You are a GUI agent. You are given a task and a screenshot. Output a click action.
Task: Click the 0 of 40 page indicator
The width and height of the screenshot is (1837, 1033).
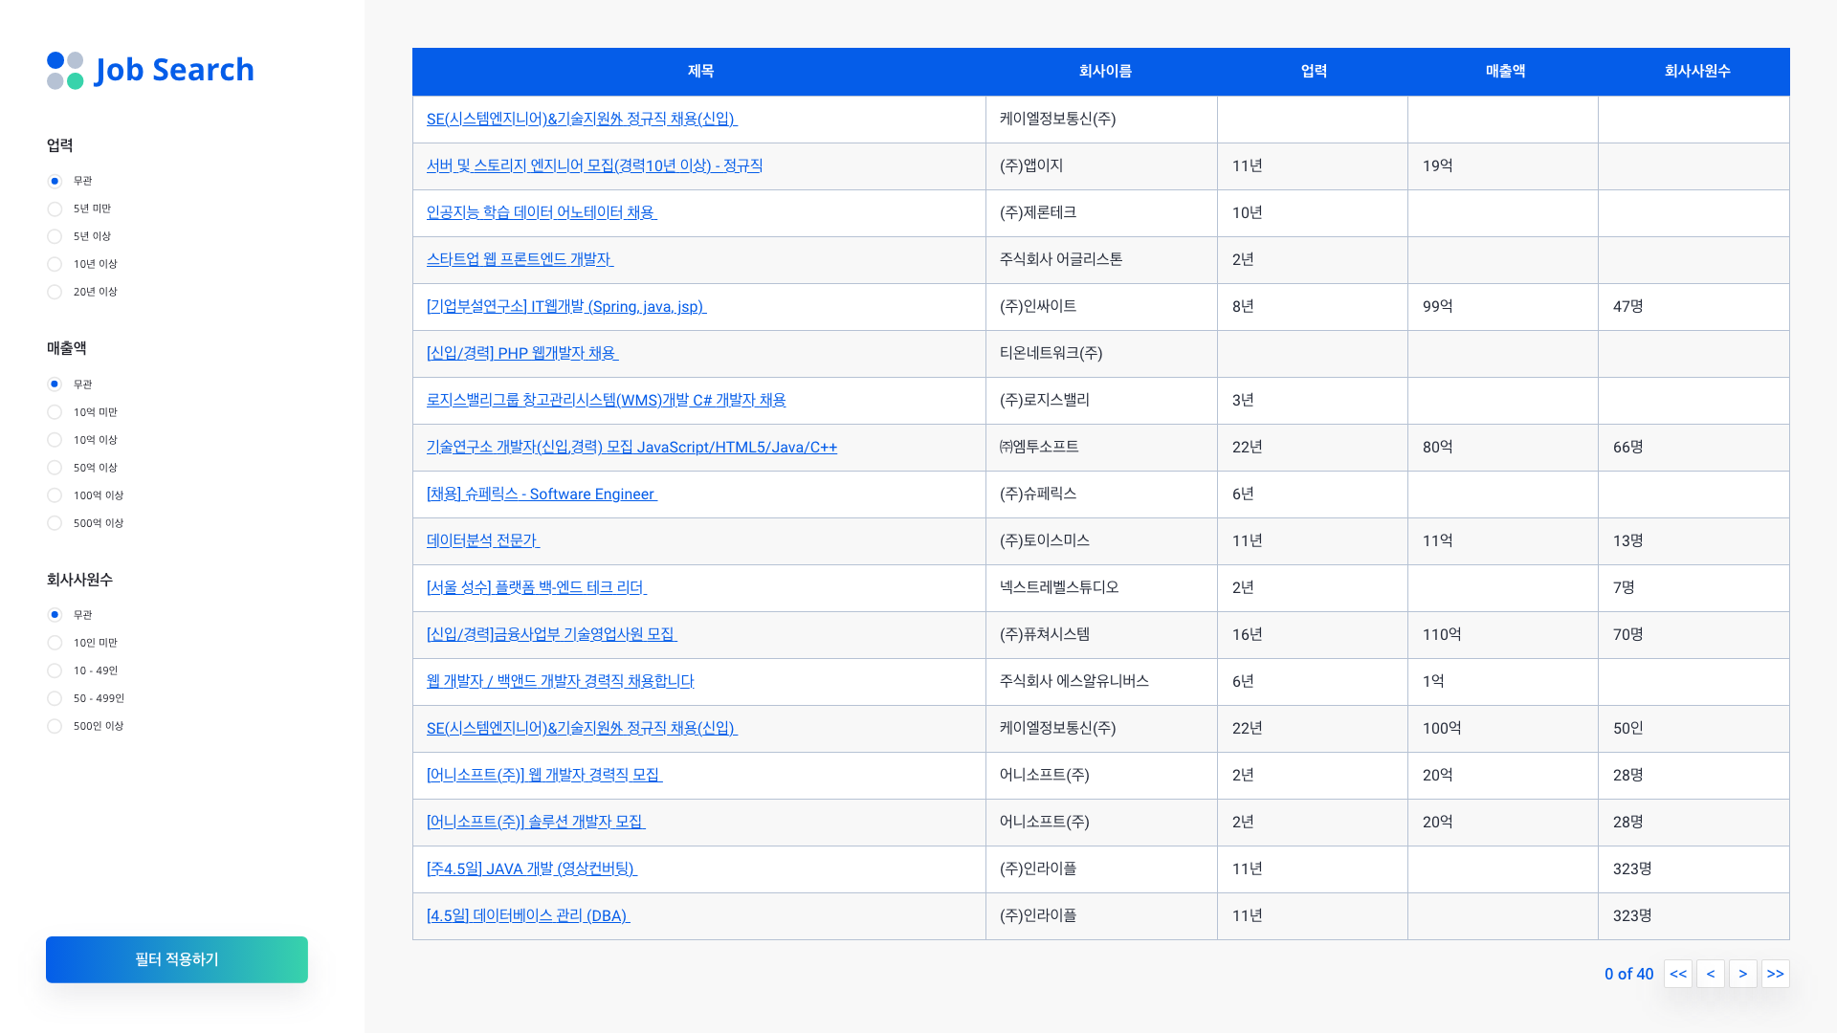[x=1628, y=974]
